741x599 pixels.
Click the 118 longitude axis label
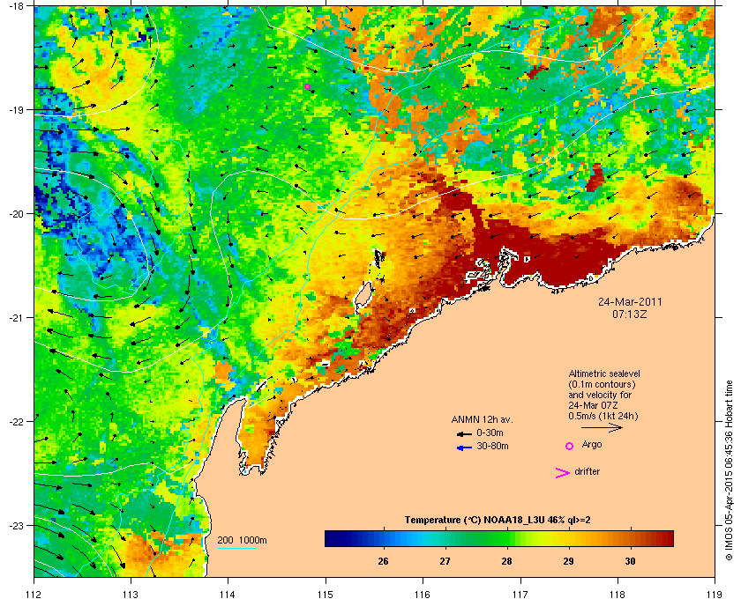click(617, 594)
